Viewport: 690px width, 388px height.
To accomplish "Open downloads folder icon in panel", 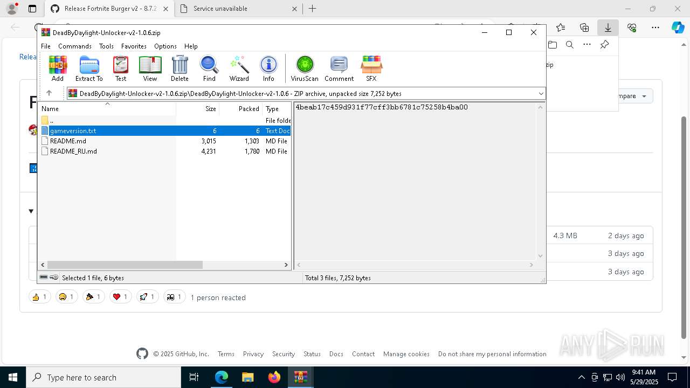I will (x=553, y=45).
